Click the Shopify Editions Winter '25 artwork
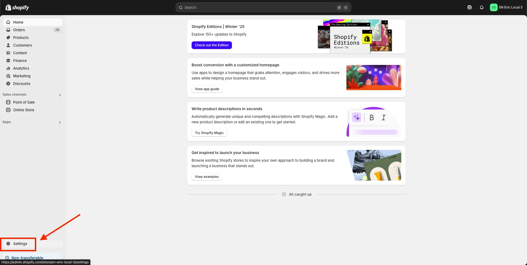Image resolution: width=527 pixels, height=265 pixels. (355, 36)
